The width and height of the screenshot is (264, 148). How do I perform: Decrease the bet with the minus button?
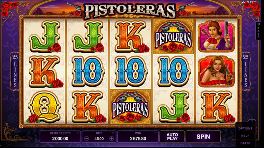pos(86,138)
